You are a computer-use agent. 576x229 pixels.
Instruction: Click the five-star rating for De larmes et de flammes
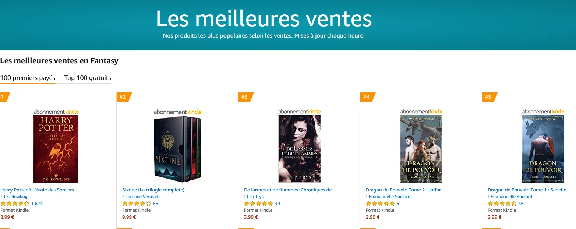tap(258, 204)
